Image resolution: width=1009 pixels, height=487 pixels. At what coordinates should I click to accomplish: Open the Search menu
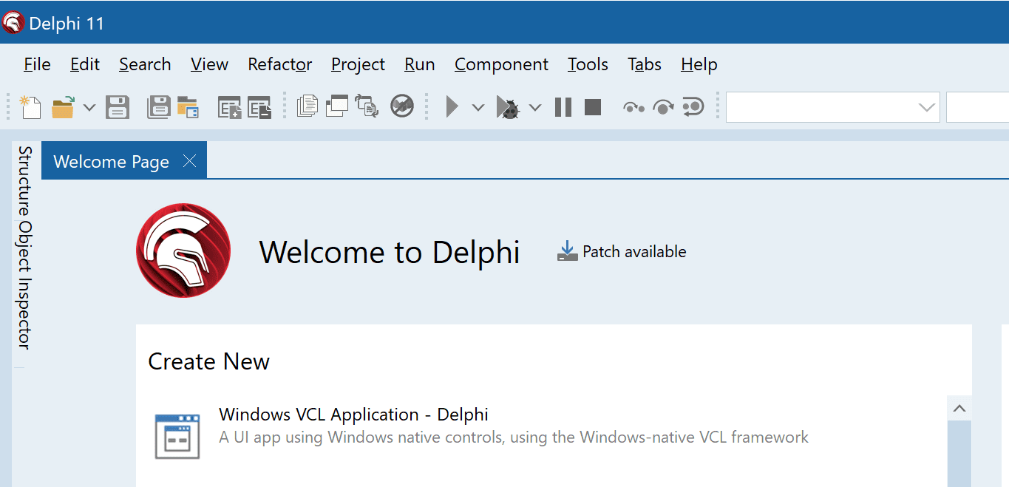pyautogui.click(x=145, y=64)
